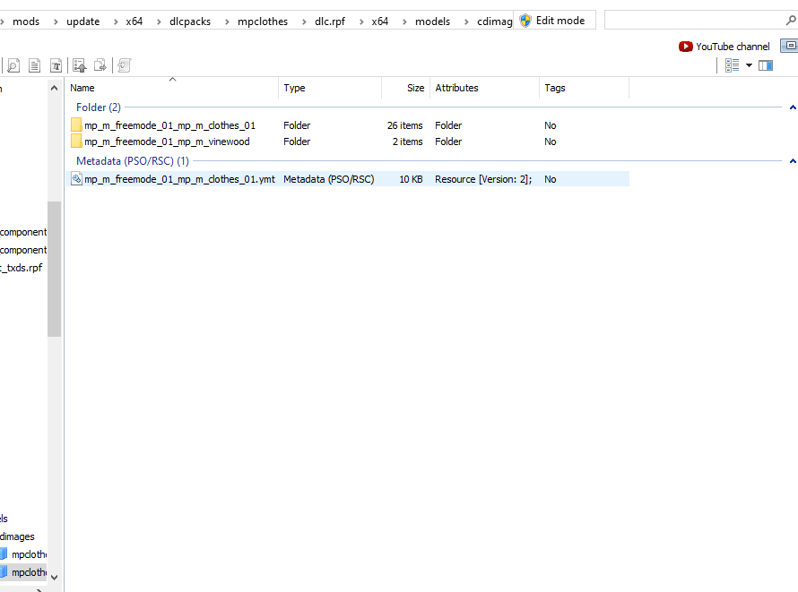Screen dimensions: 798x592
Task: Click 'cdimag' breadcrumb segment
Action: click(495, 21)
